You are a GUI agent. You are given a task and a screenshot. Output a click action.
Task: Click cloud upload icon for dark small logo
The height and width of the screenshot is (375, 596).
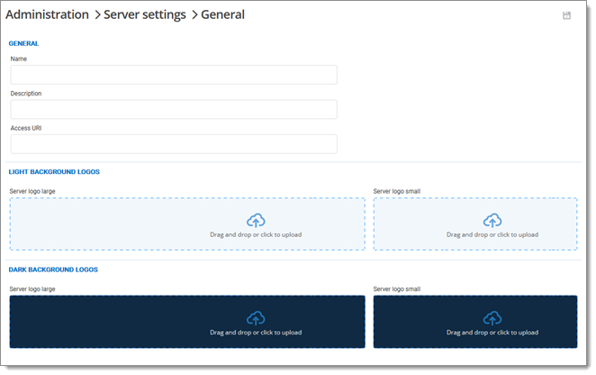(492, 317)
